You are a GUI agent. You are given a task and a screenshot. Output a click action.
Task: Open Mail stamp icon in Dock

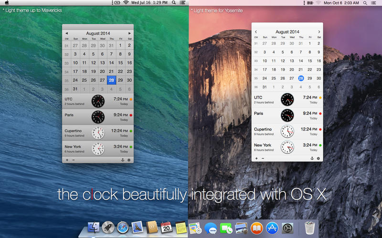click(x=137, y=228)
